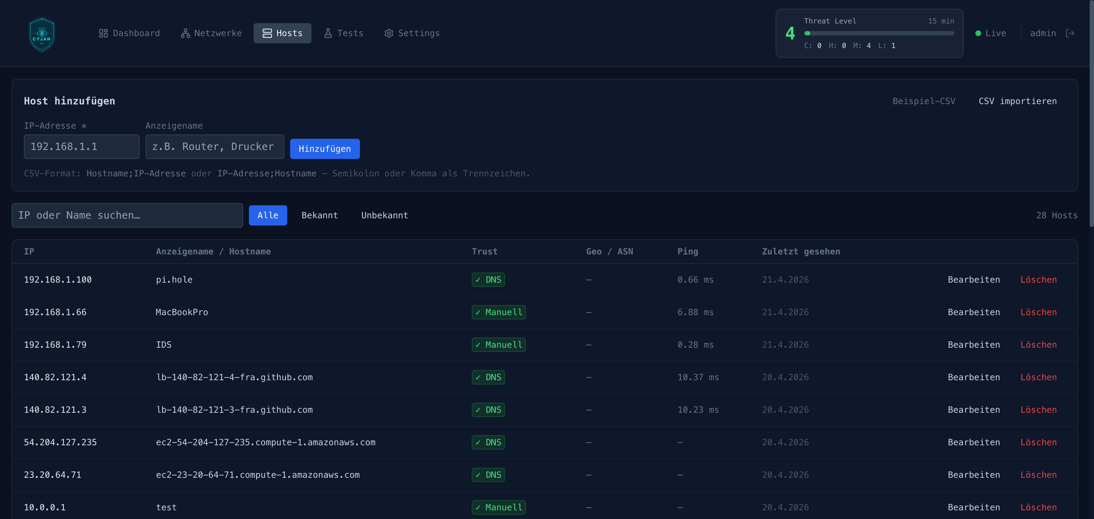
Task: Click the logout icon next to admin
Action: pos(1070,33)
